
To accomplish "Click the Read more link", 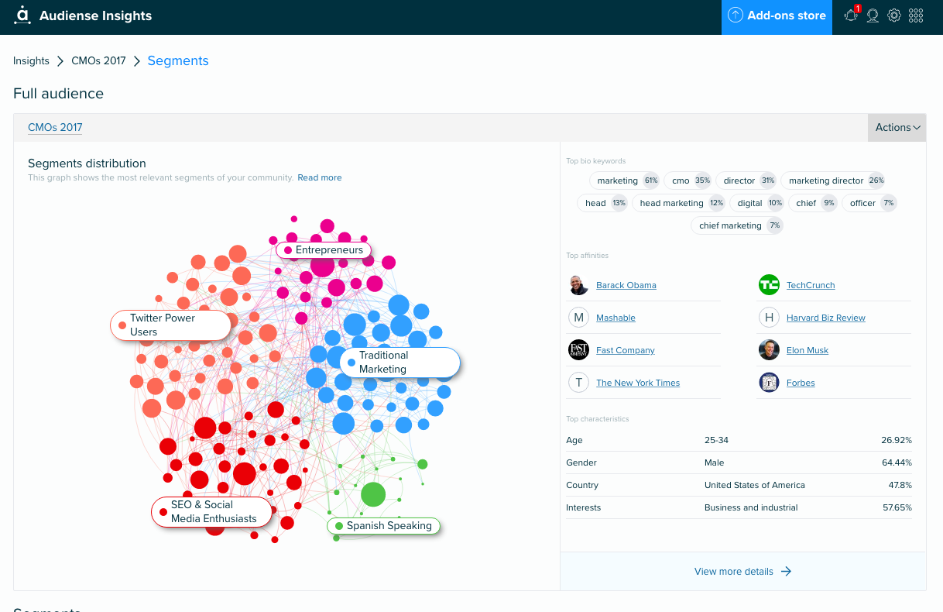I will [320, 177].
